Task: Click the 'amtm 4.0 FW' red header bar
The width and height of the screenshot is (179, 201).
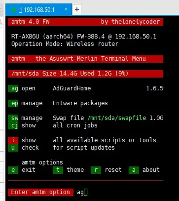Action: [x=86, y=22]
